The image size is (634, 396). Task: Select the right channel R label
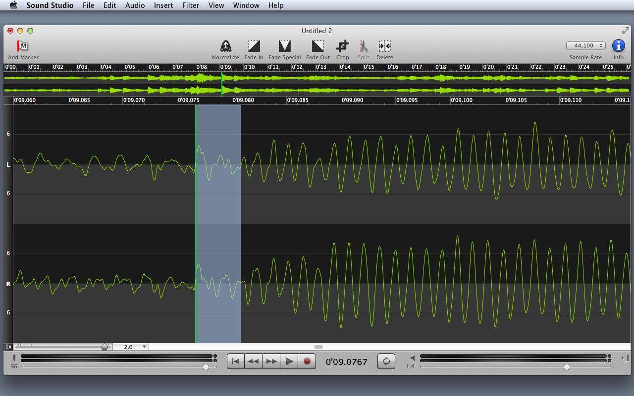click(8, 284)
